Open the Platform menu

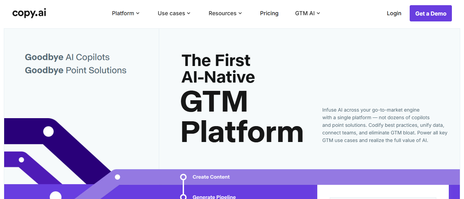coord(125,13)
